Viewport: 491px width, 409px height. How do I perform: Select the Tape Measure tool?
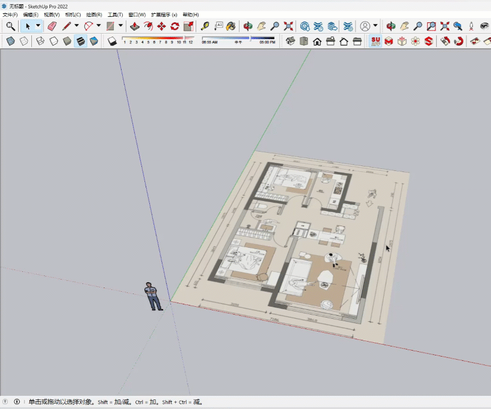coord(205,26)
